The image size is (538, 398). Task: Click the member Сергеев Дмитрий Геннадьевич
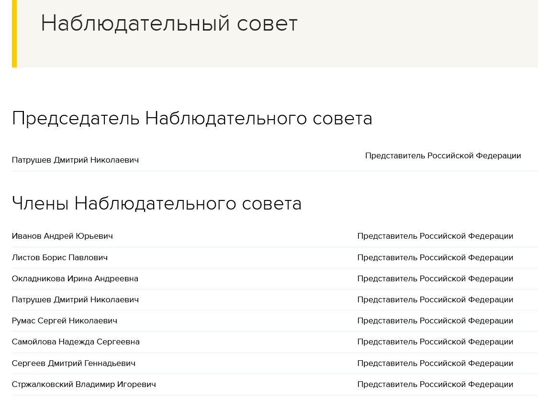click(74, 363)
